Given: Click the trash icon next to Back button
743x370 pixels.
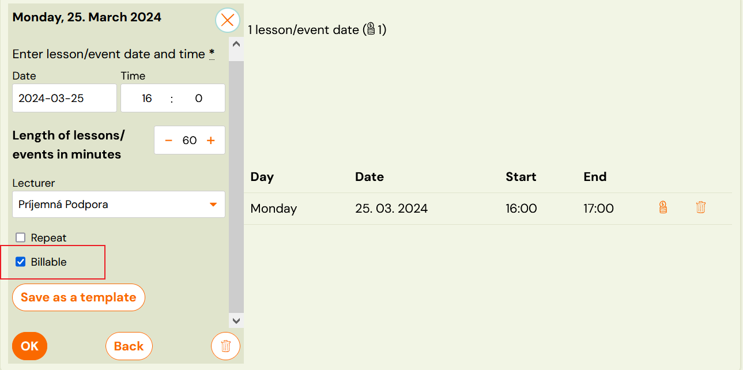Looking at the screenshot, I should click(x=225, y=346).
